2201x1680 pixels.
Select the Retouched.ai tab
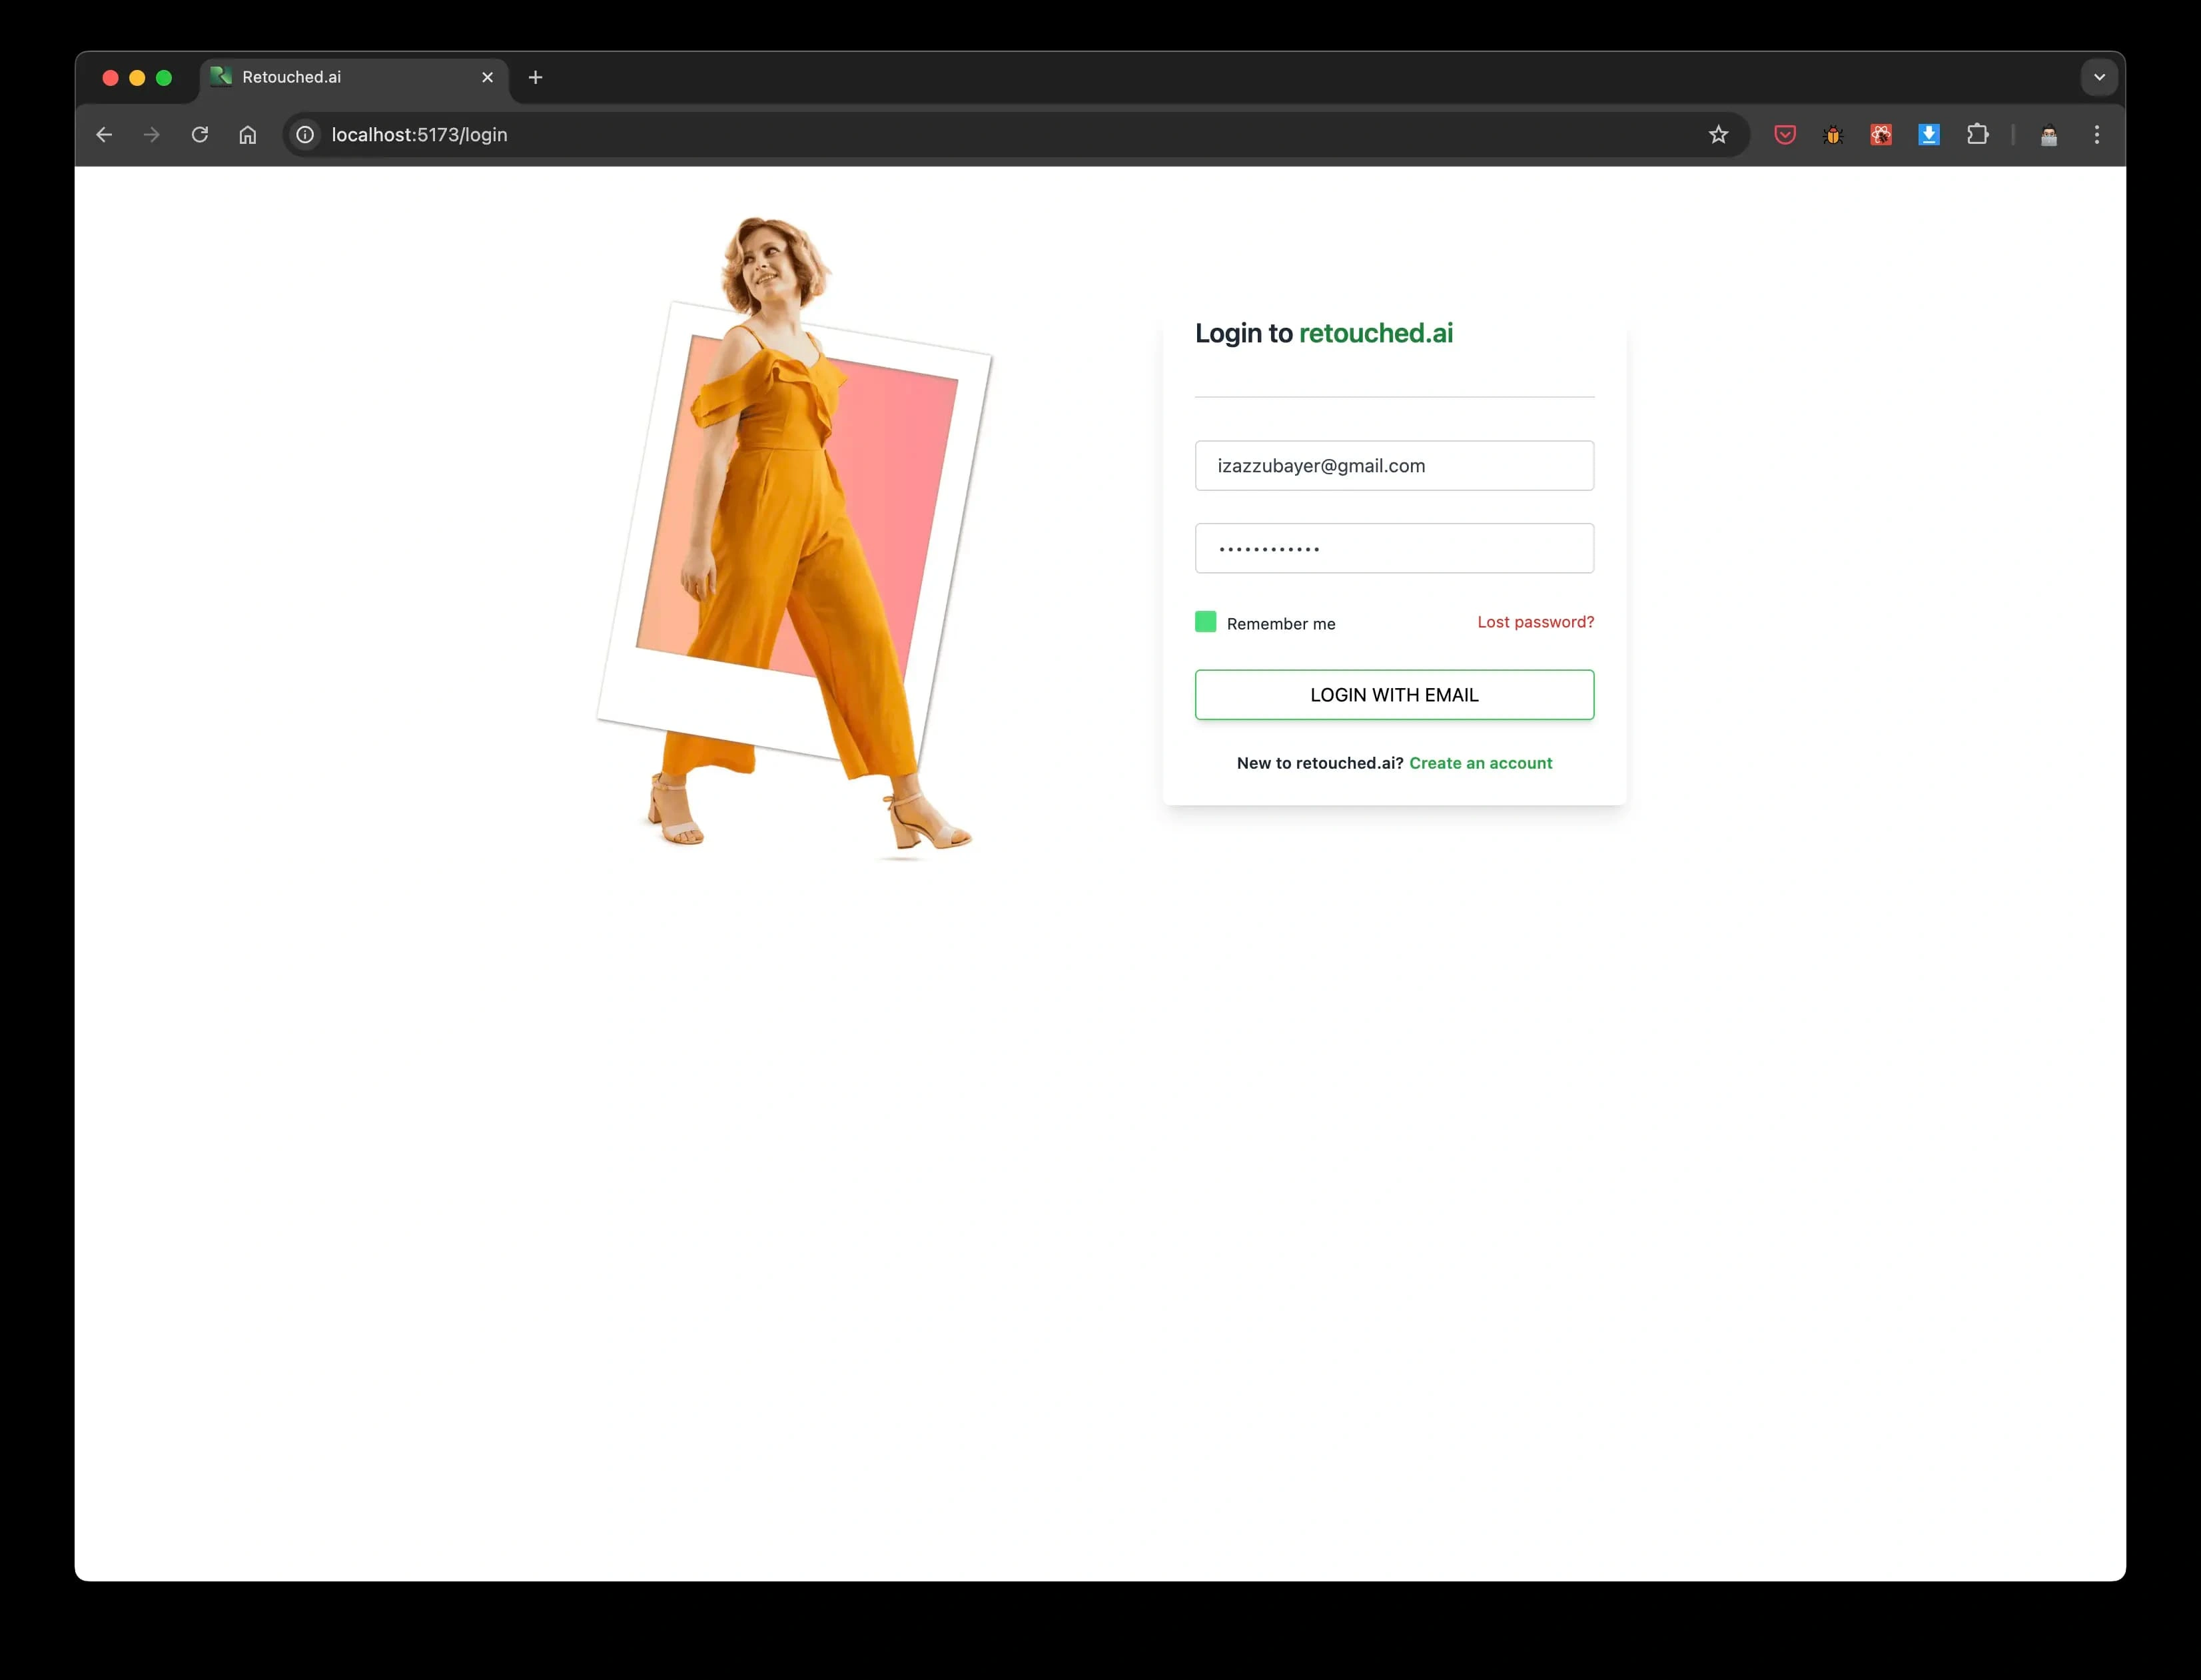pyautogui.click(x=355, y=78)
